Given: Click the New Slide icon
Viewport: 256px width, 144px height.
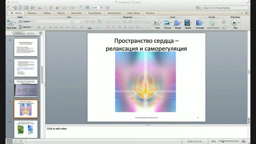Looking at the screenshot, I should (x=10, y=22).
